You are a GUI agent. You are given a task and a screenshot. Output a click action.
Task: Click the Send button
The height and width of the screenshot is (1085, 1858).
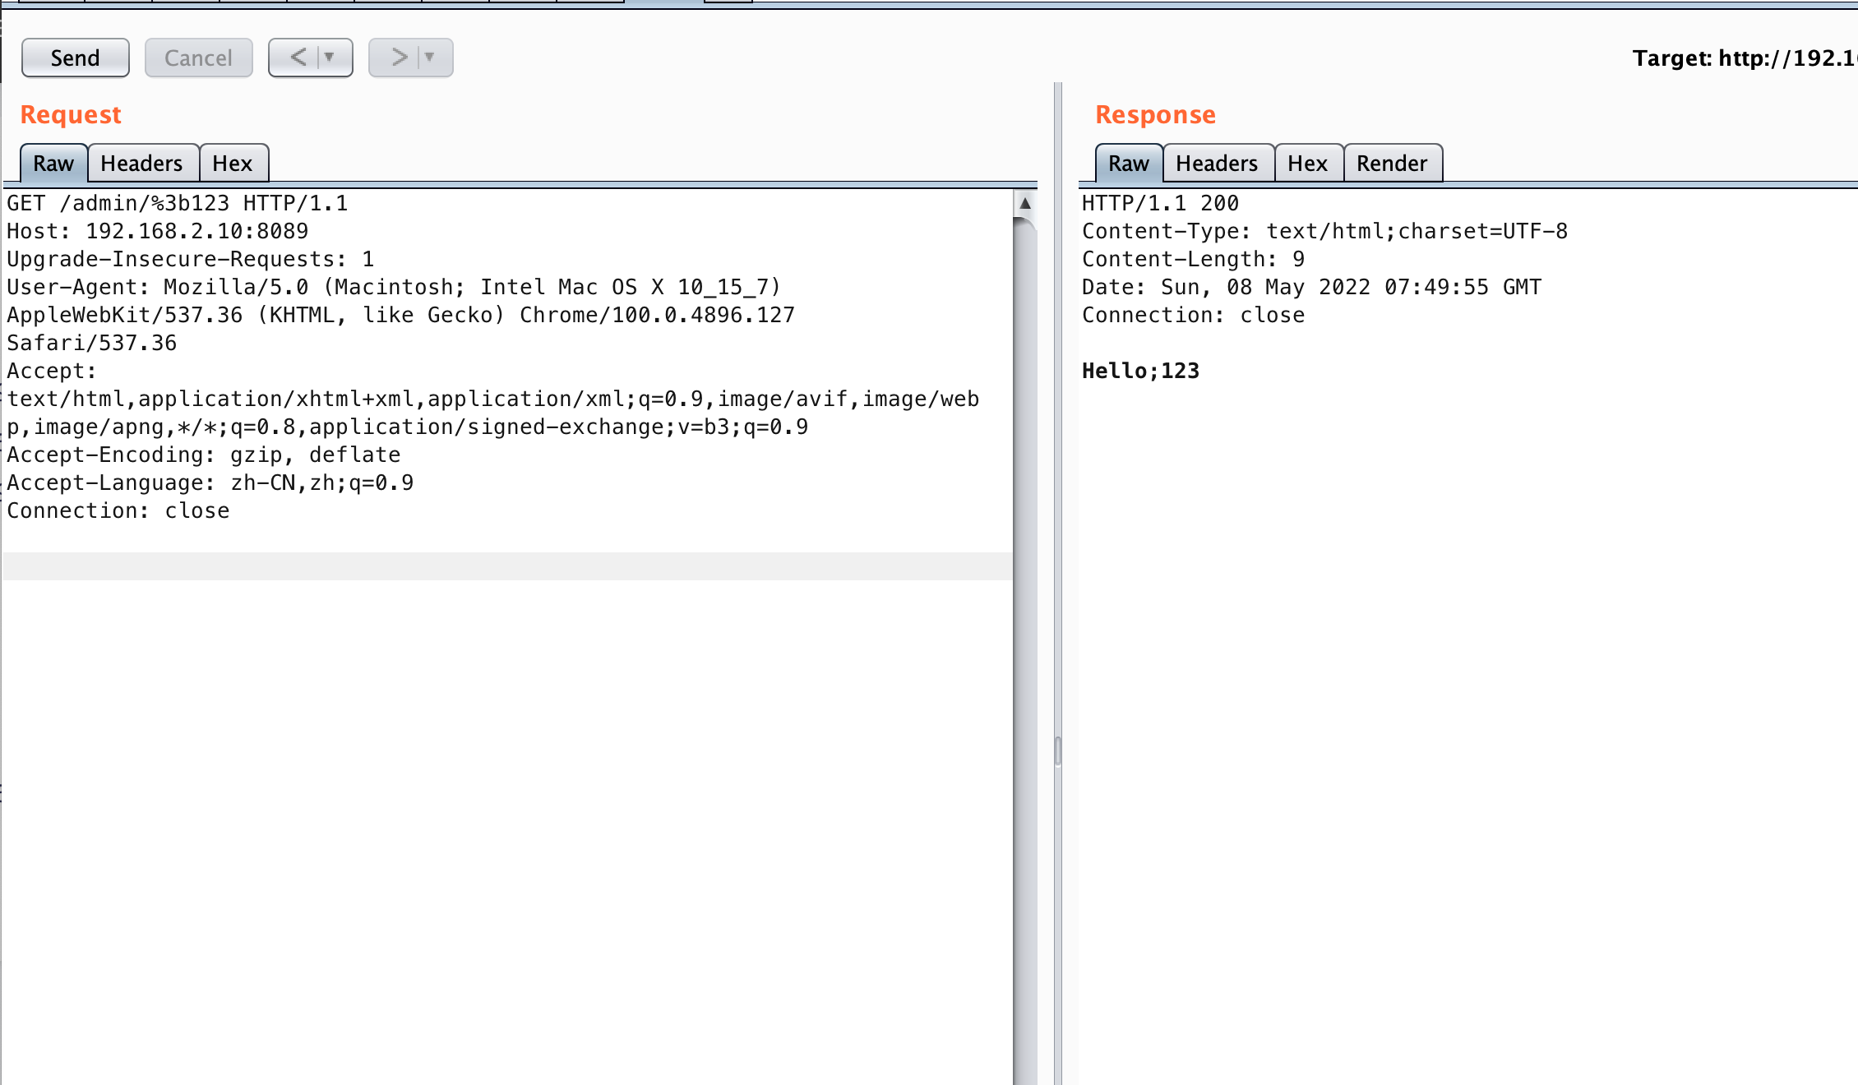pyautogui.click(x=75, y=58)
